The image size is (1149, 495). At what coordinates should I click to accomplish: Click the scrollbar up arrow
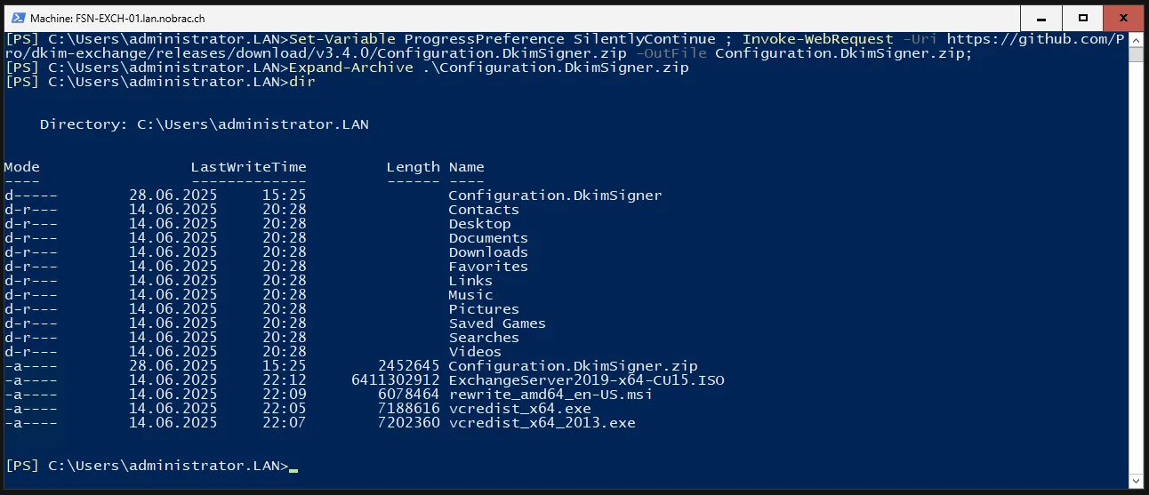pyautogui.click(x=1136, y=40)
